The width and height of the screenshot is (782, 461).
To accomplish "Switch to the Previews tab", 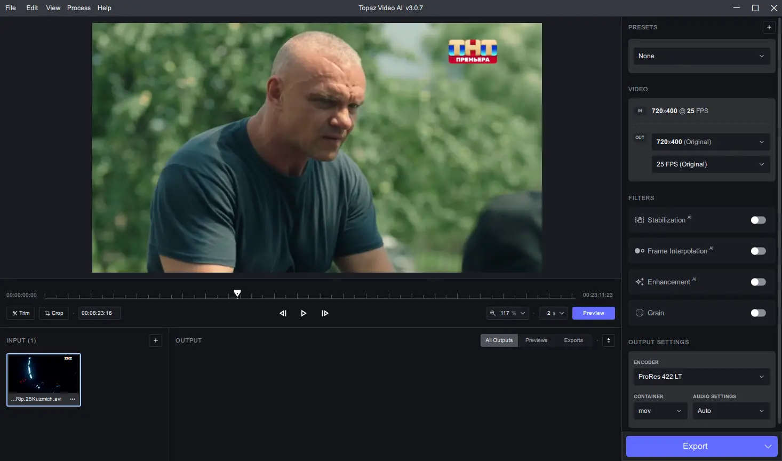I will tap(536, 340).
